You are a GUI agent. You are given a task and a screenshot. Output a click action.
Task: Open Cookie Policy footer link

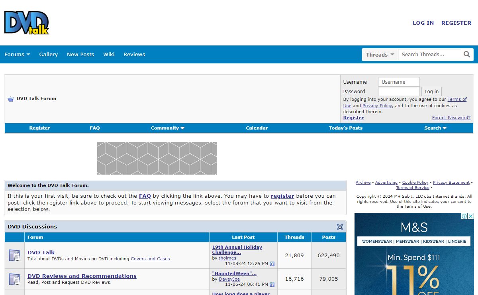point(415,183)
